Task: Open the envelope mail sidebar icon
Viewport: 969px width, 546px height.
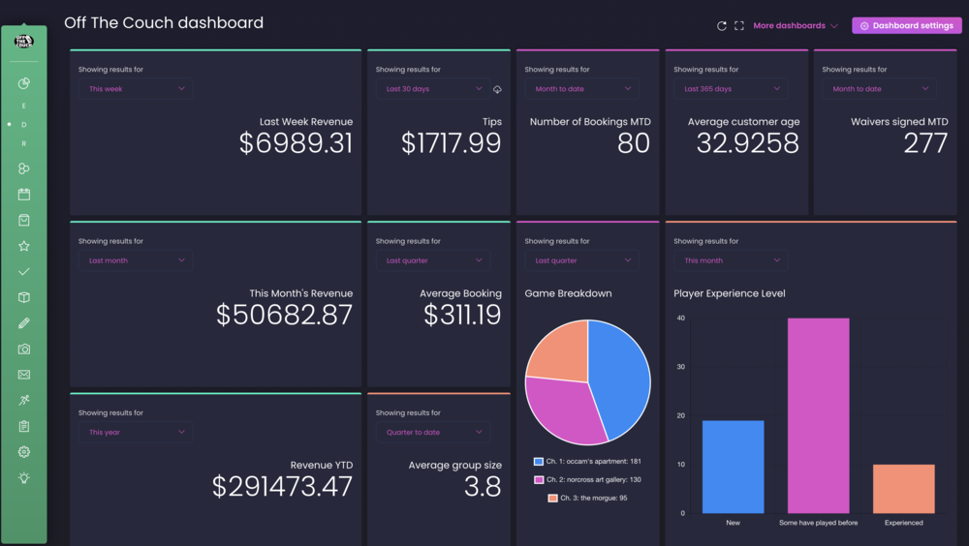Action: 24,375
